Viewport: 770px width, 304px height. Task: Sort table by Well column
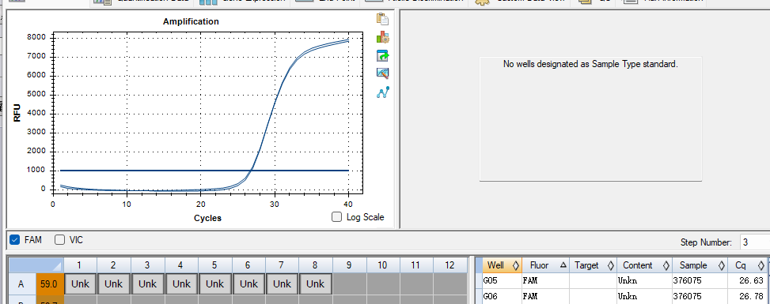coord(503,265)
